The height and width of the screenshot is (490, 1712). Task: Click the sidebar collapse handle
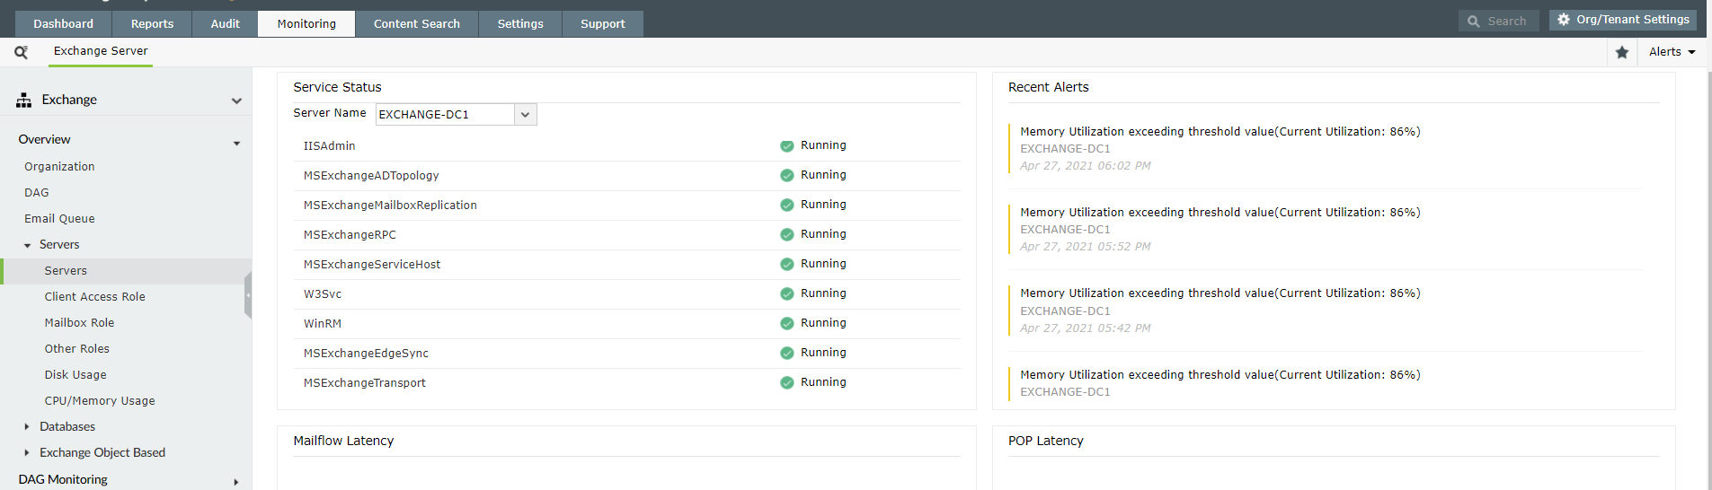coord(248,295)
